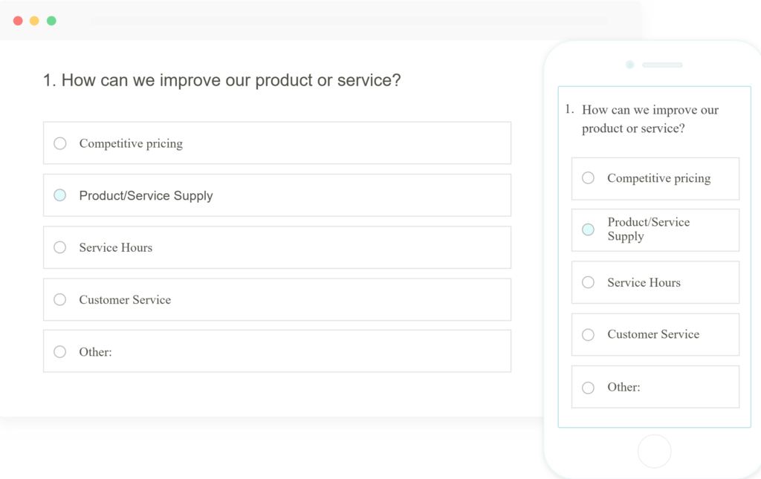The height and width of the screenshot is (479, 761).
Task: Click the phone's home button below the survey
Action: pos(654,451)
